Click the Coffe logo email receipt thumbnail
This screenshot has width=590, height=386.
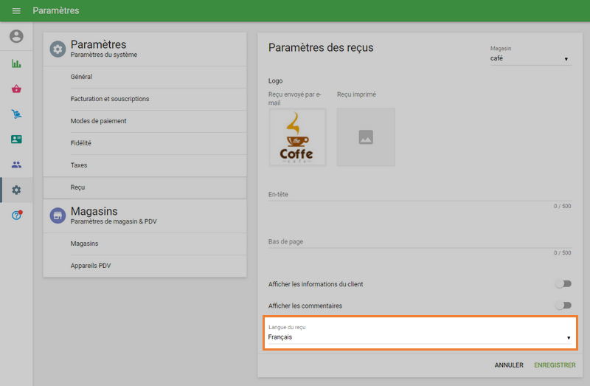point(297,137)
